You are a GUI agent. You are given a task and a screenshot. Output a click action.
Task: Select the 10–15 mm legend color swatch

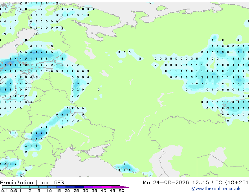click(52, 187)
